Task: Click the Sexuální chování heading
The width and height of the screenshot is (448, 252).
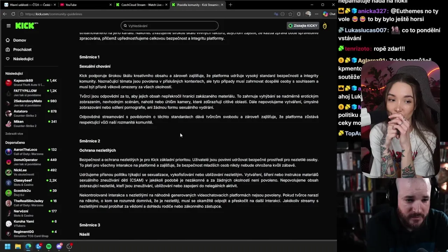Action: pyautogui.click(x=95, y=66)
